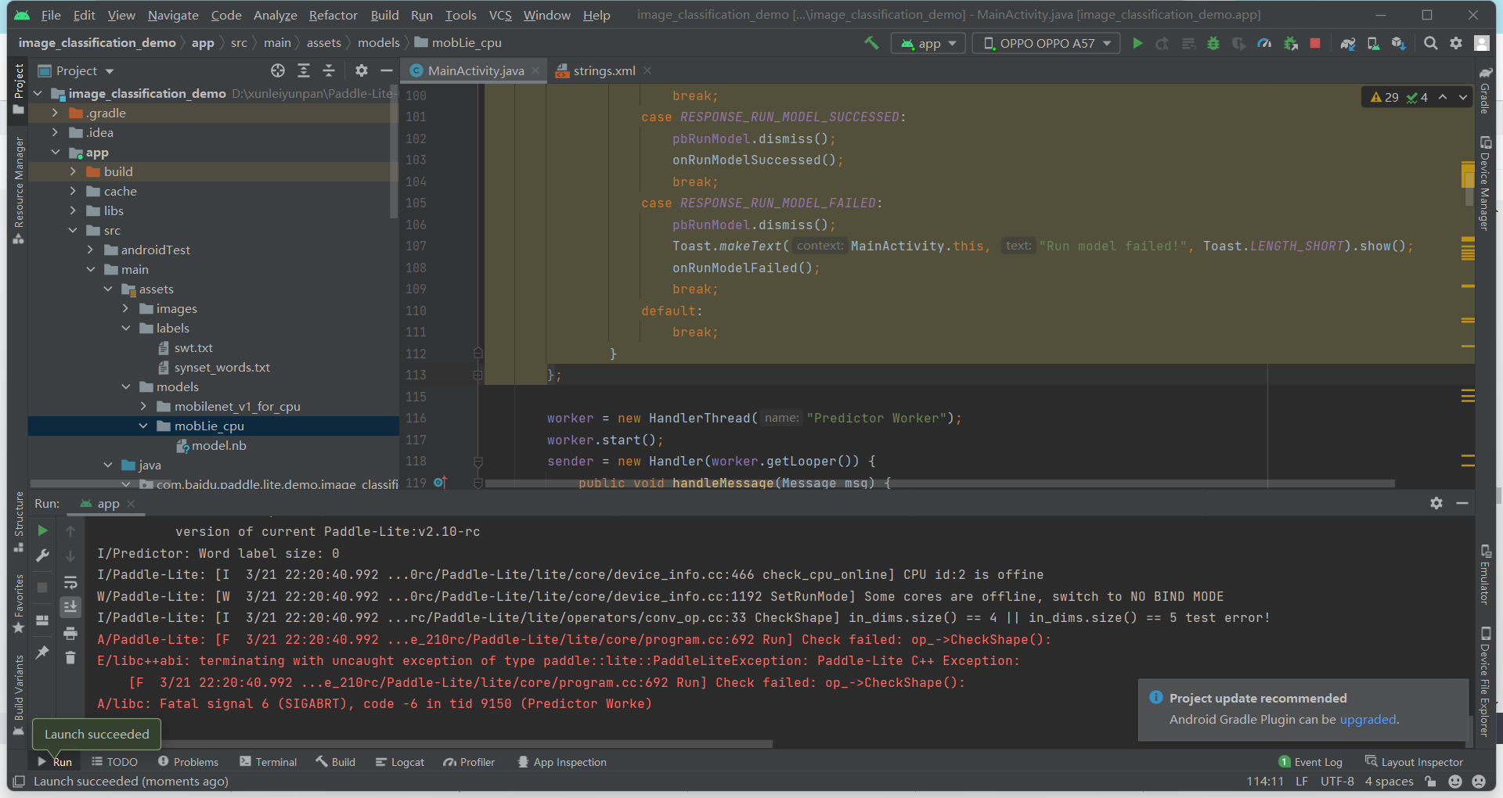Open Run panel settings gear
Screen dimensions: 1503x798
click(x=1436, y=503)
